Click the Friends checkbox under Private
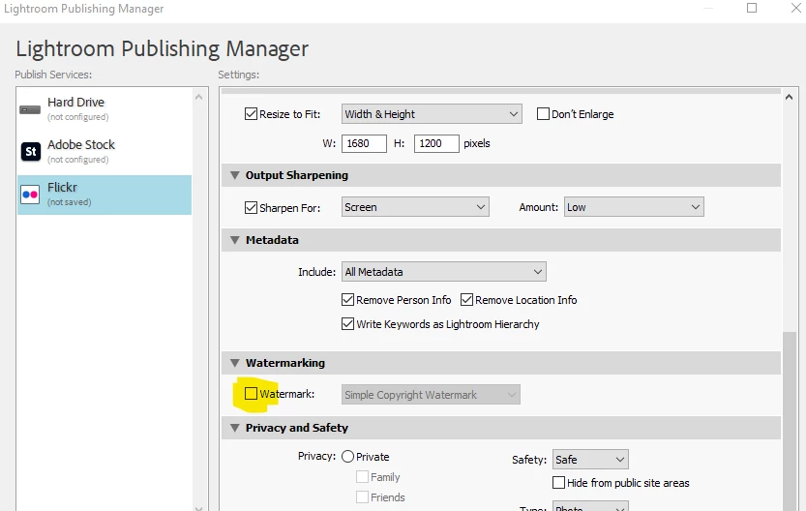This screenshot has width=806, height=511. coord(362,497)
